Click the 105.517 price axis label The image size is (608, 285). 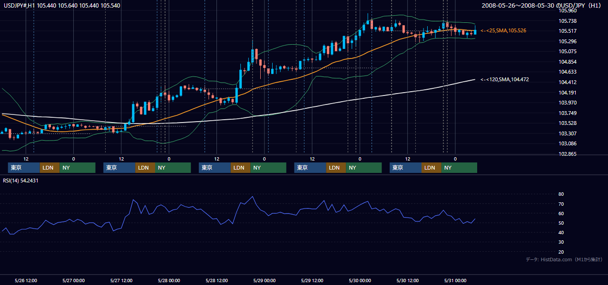coord(567,31)
